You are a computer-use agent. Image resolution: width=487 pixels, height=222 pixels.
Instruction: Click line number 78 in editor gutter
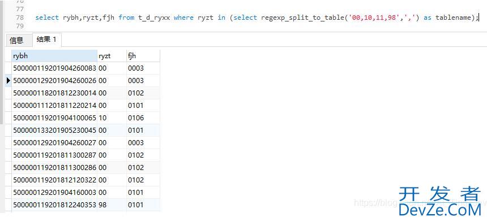tap(20, 18)
